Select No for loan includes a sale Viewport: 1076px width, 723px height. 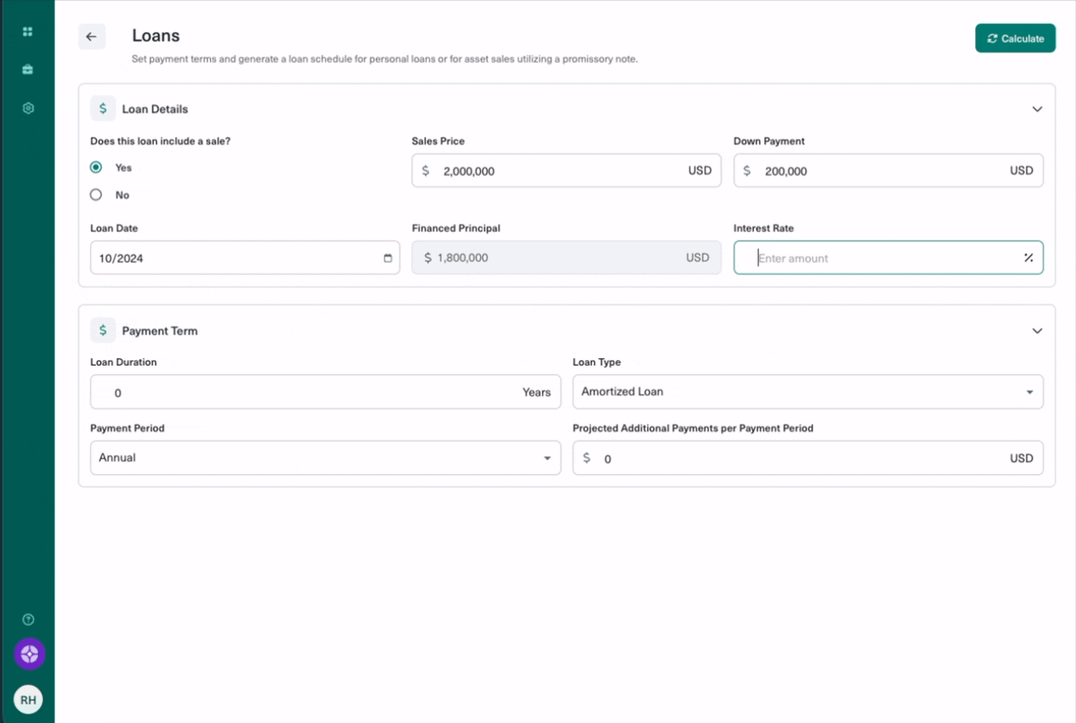coord(96,195)
